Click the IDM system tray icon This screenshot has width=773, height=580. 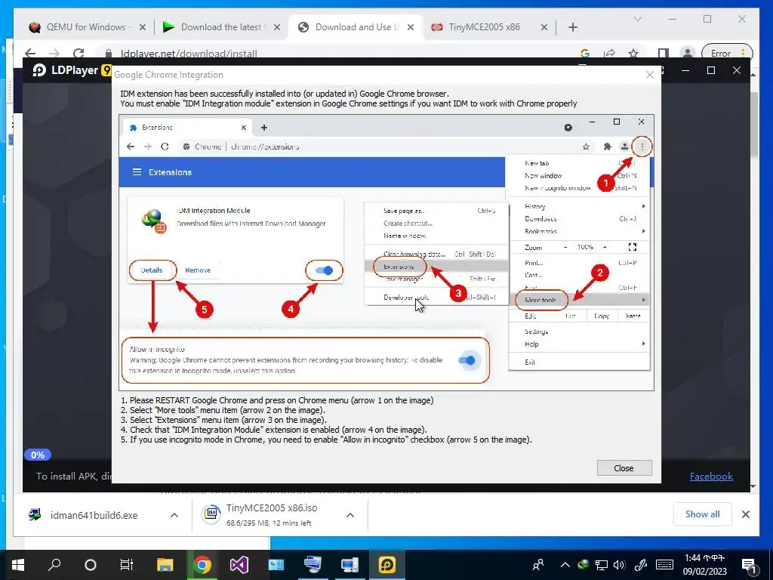[x=584, y=565]
